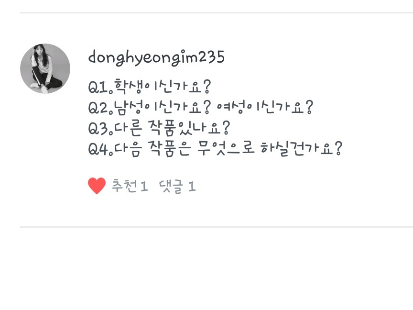413x310 pixels.
Task: Click the Q1. label of the first question
Action: (x=100, y=87)
